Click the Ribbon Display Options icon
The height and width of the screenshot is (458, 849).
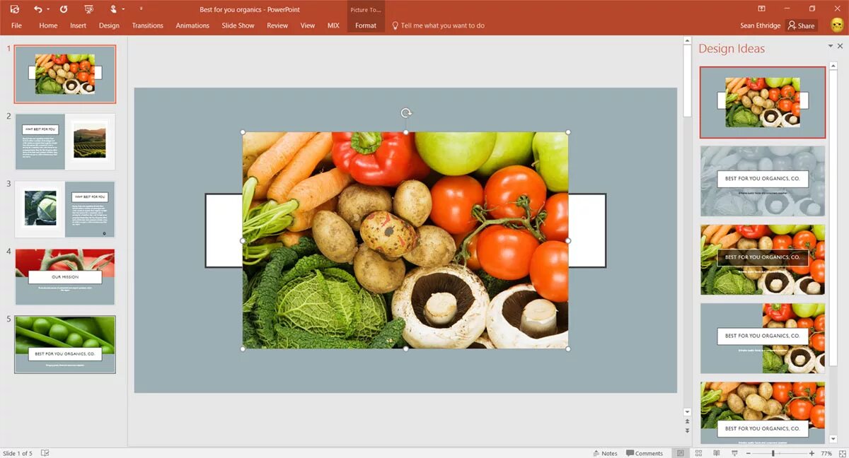point(761,8)
